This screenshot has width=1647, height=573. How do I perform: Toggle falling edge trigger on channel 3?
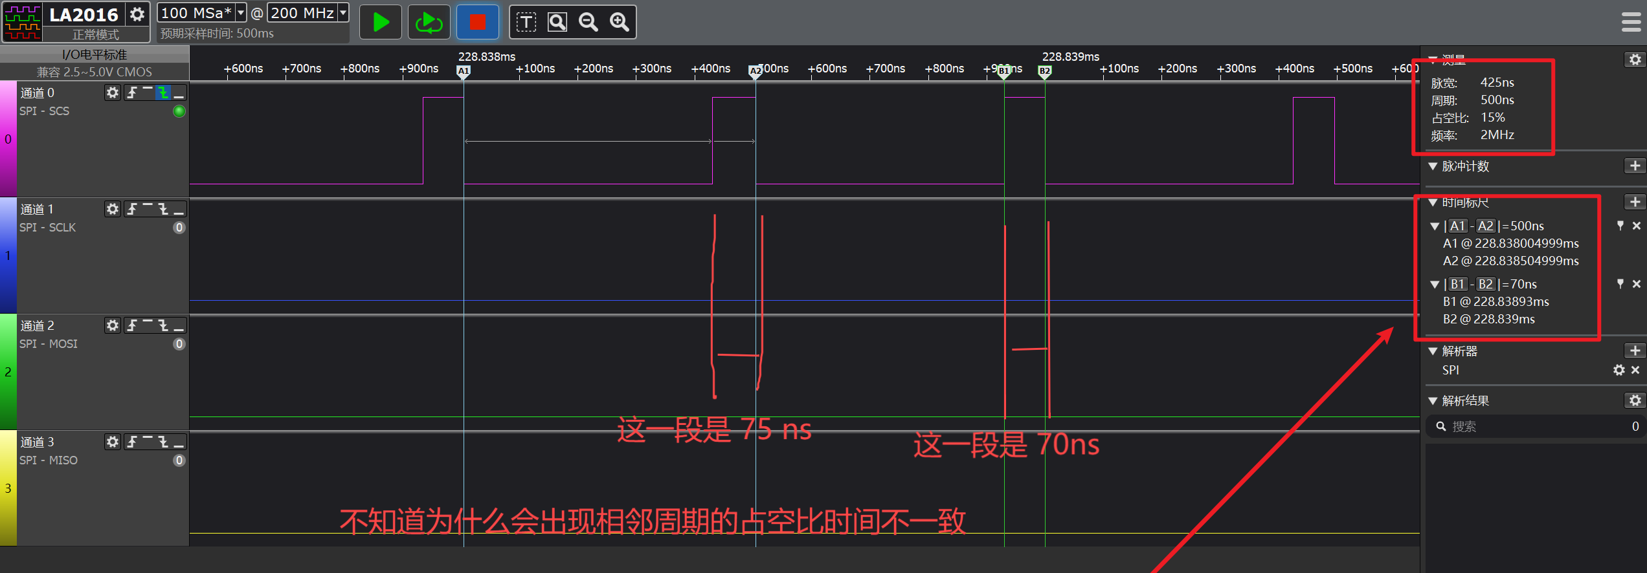pos(163,442)
